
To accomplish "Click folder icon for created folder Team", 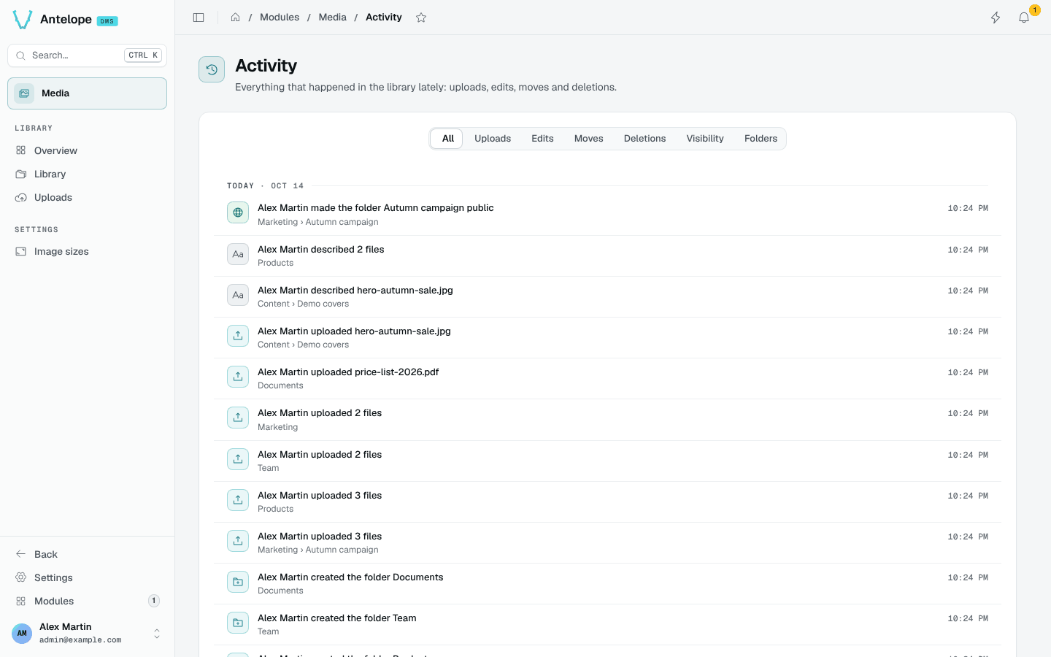I will tap(238, 623).
